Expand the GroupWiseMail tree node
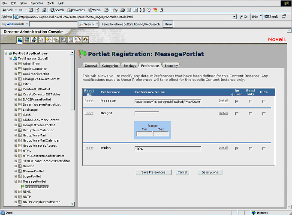 [16, 135]
